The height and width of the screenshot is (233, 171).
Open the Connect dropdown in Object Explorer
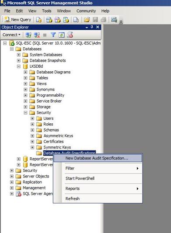point(11,35)
